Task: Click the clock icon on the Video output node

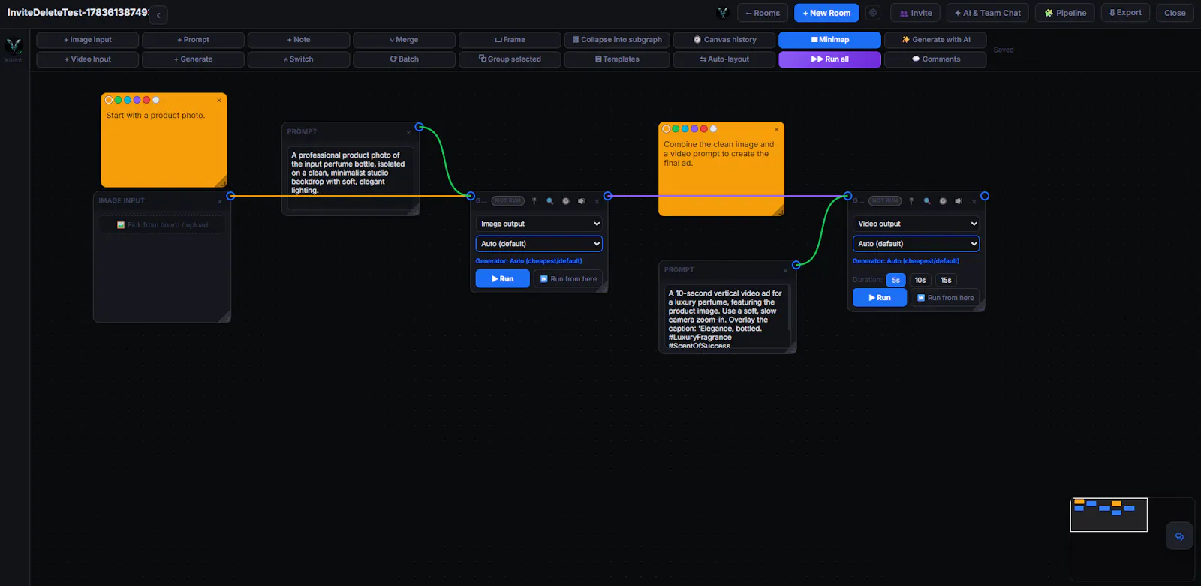Action: (943, 201)
